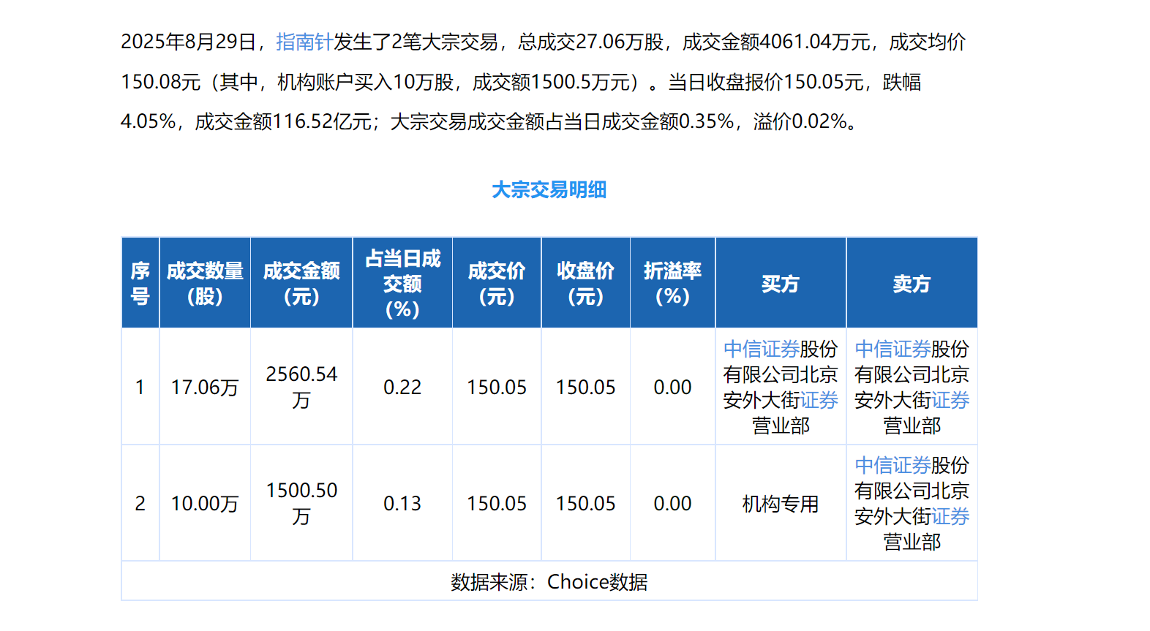The height and width of the screenshot is (631, 1150).
Task: Open 中信证券 link in row 1 seller cell
Action: (x=892, y=349)
